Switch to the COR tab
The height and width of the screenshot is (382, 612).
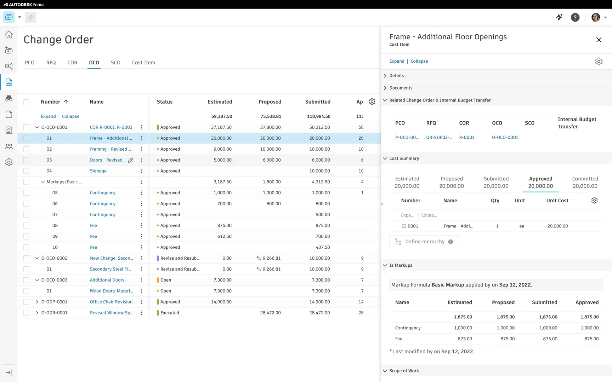tap(72, 63)
